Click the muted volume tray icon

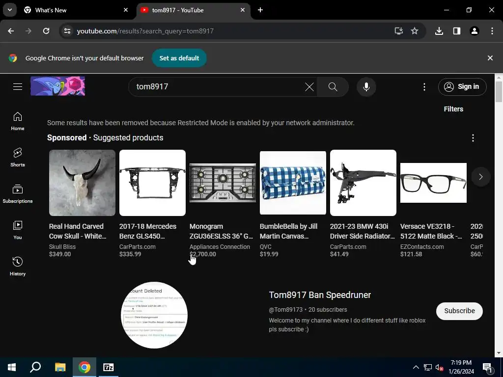(x=439, y=367)
